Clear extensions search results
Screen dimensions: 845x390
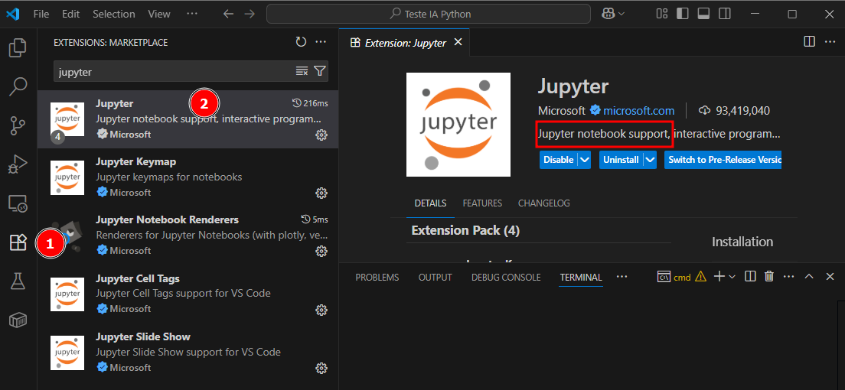pyautogui.click(x=302, y=71)
